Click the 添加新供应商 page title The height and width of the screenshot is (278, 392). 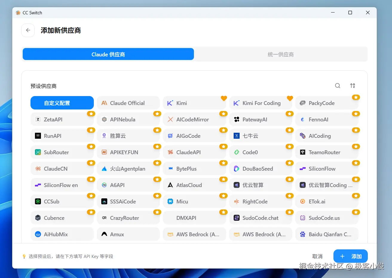tap(61, 30)
